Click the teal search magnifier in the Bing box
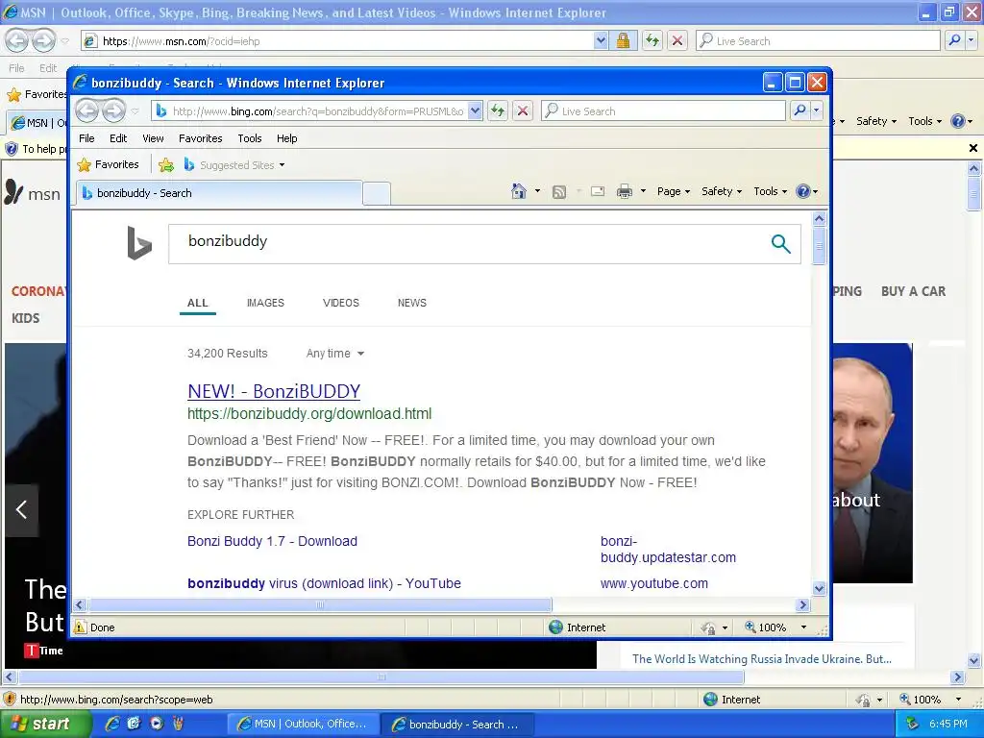The image size is (984, 738). coord(780,243)
